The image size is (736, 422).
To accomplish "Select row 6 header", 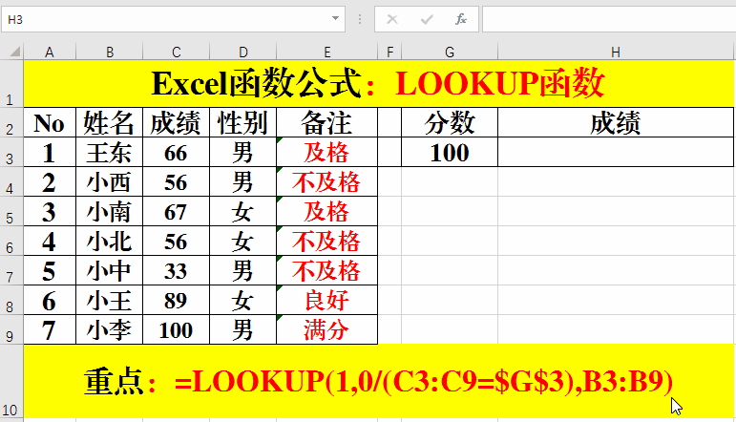I will [11, 241].
